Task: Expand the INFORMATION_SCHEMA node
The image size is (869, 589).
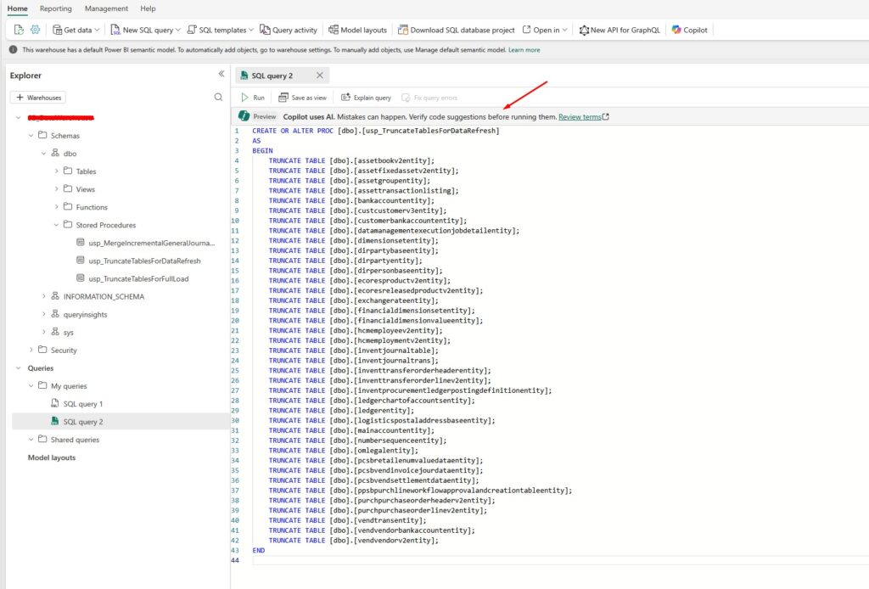Action: coord(44,296)
